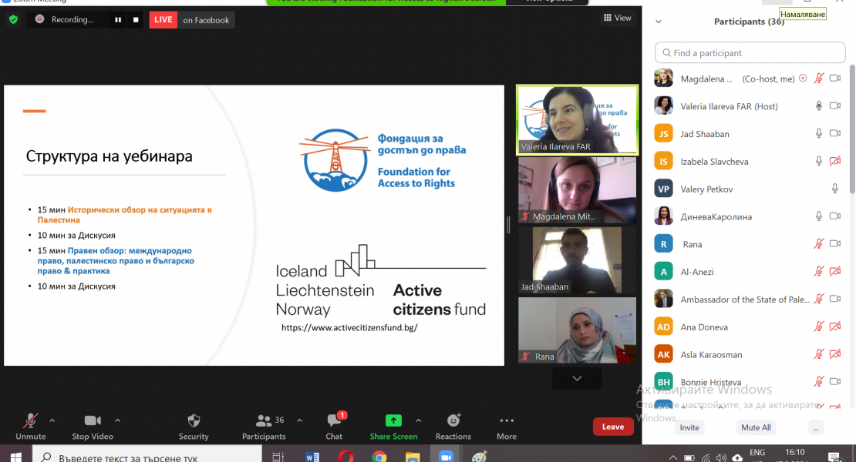Image resolution: width=856 pixels, height=462 pixels.
Task: Open Word from the taskbar
Action: (x=312, y=457)
